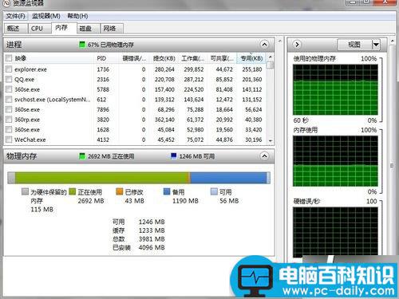Click blue standby segment of memory bar
The width and height of the screenshot is (399, 299).
tap(228, 178)
